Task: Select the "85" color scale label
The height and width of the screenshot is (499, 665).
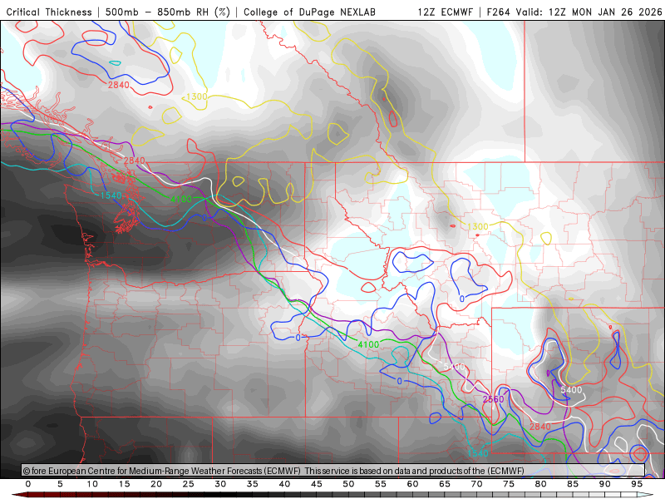Action: coord(573,484)
